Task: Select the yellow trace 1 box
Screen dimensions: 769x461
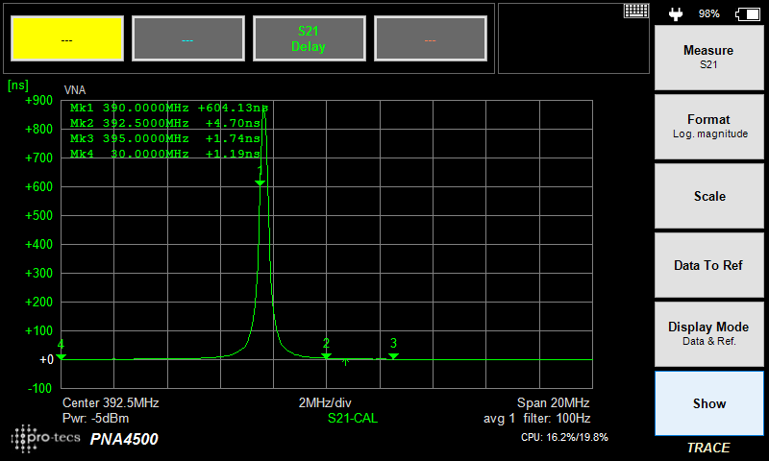Action: click(66, 39)
